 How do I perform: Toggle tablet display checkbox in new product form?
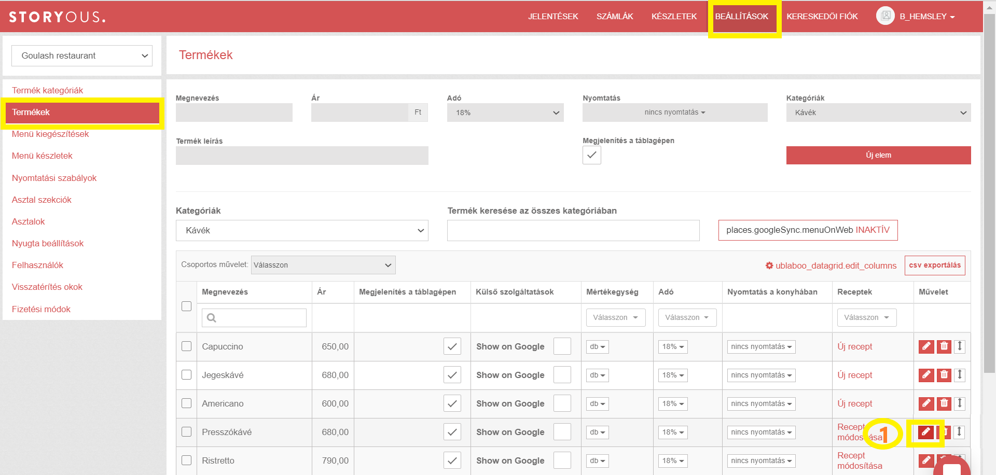click(592, 155)
